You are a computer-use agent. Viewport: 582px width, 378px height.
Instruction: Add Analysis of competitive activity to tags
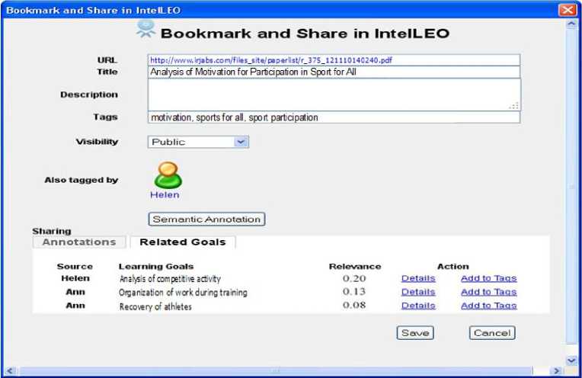click(489, 278)
